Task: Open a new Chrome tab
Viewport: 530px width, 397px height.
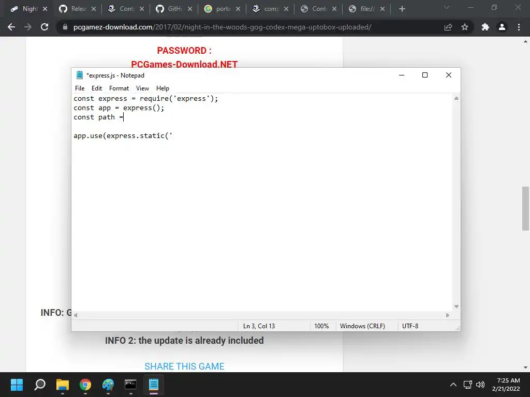Action: pyautogui.click(x=402, y=9)
